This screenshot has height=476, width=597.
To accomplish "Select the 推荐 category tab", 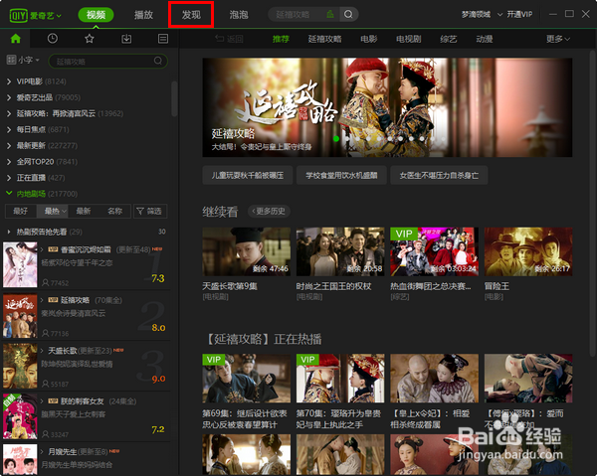I will (281, 39).
